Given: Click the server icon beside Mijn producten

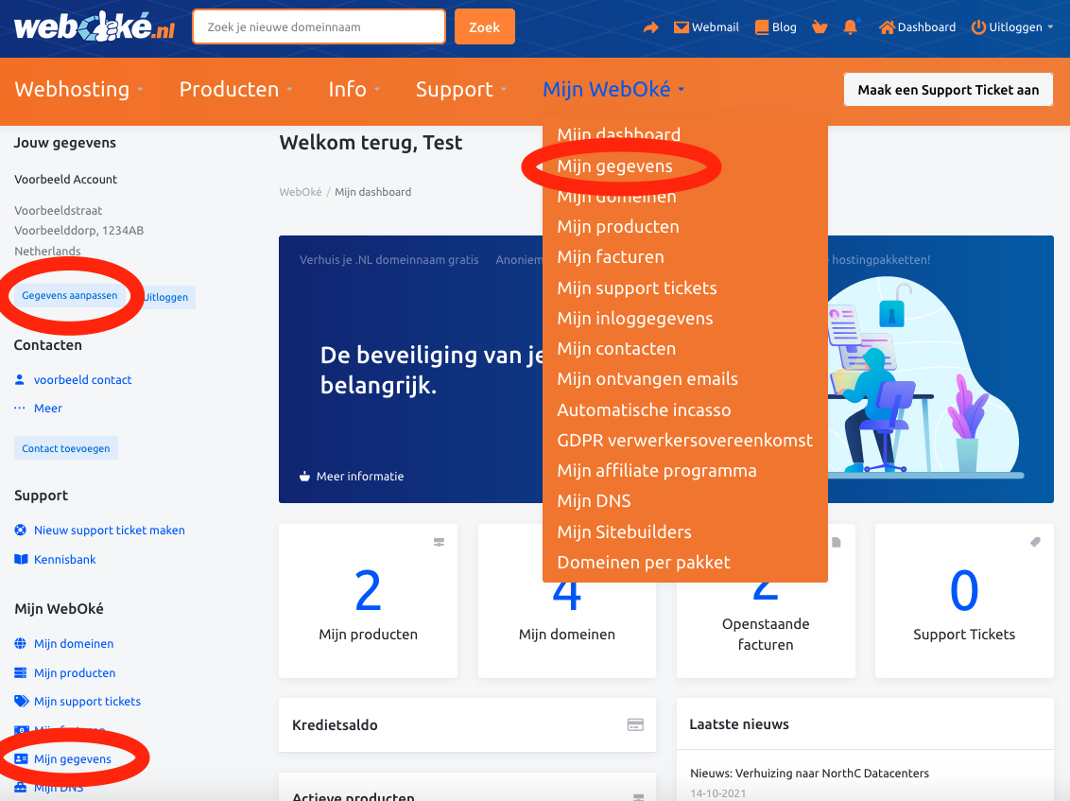Looking at the screenshot, I should pyautogui.click(x=21, y=672).
